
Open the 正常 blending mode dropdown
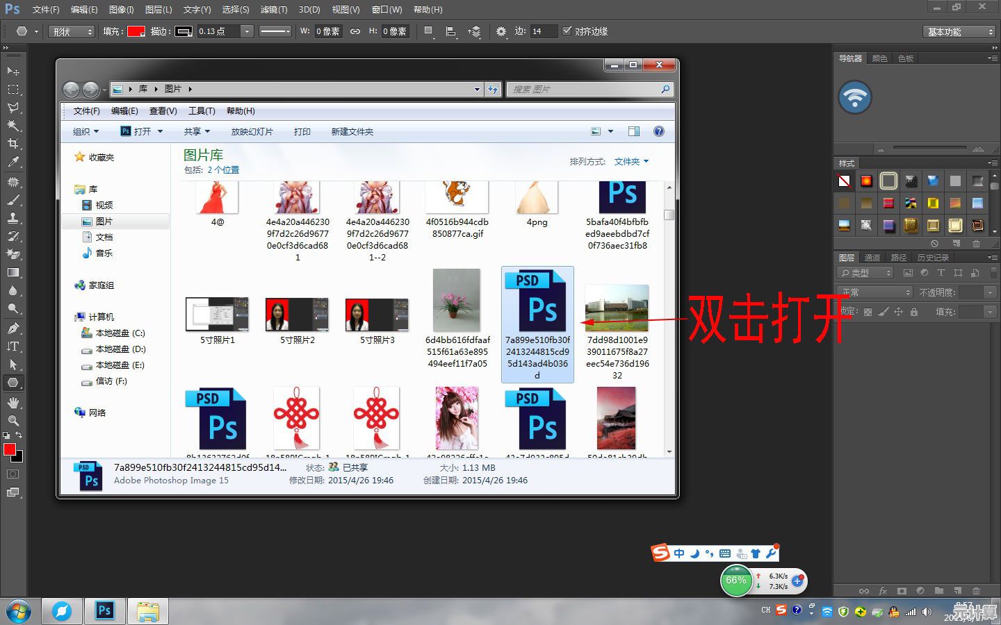874,292
